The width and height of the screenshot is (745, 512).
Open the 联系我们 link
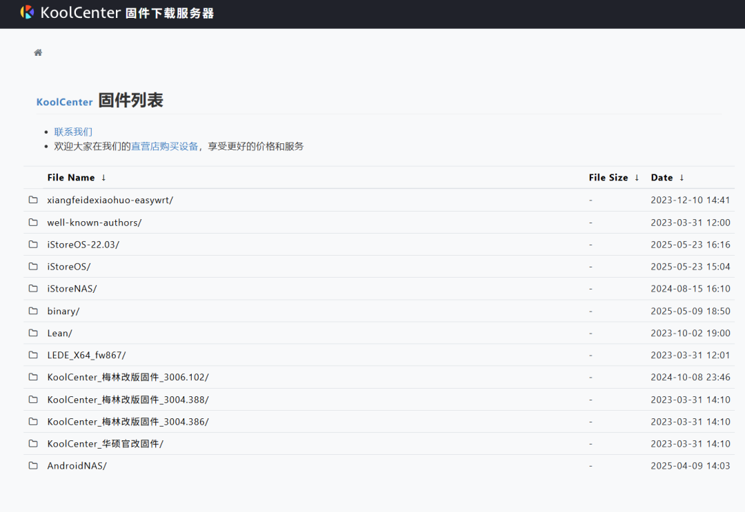click(73, 132)
